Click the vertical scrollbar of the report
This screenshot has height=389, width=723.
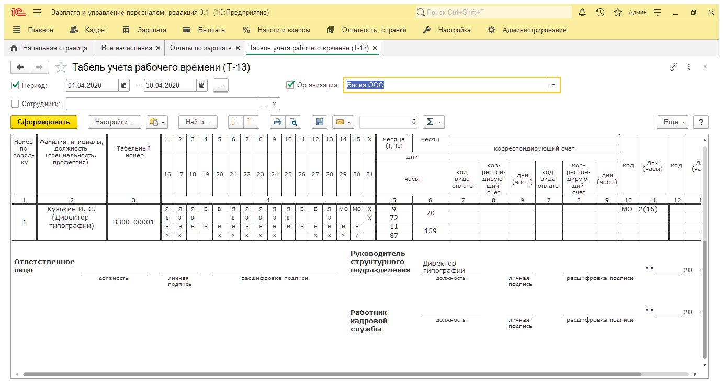pyautogui.click(x=705, y=299)
